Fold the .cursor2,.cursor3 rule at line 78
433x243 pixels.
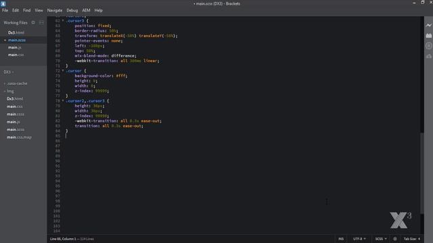[63, 101]
